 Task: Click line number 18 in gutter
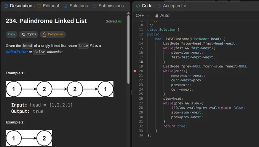coord(141,62)
